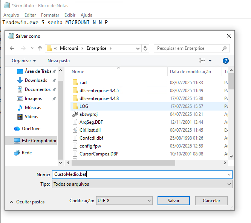The height and width of the screenshot is (223, 251).
Task: Refresh the Enterprise folder listing
Action: point(145,48)
